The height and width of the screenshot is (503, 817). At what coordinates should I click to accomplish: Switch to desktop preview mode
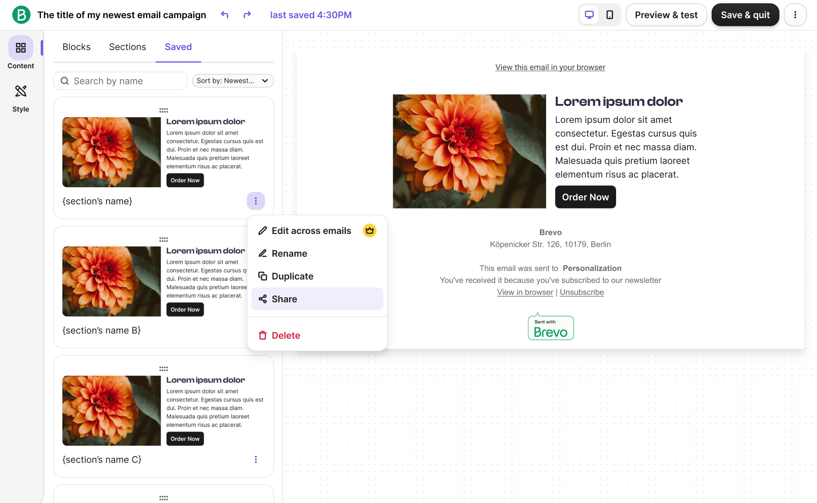589,15
